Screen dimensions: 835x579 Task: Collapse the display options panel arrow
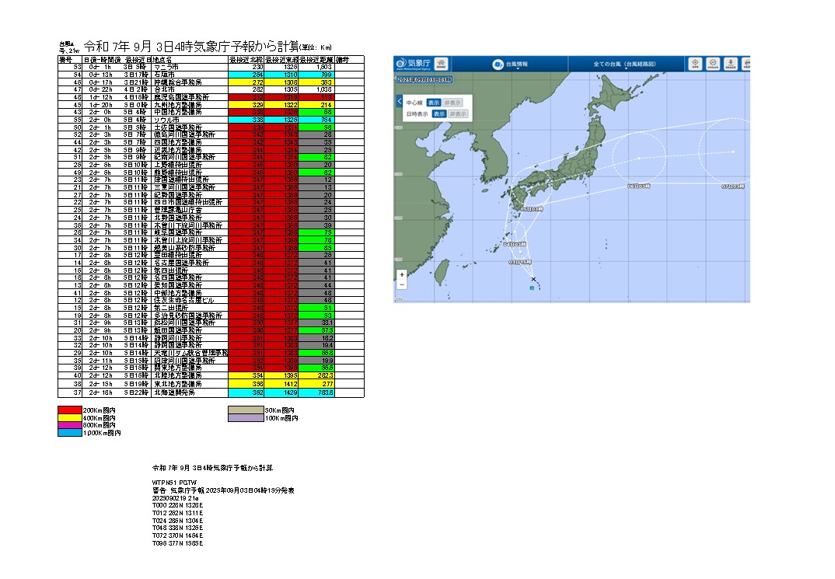click(400, 102)
